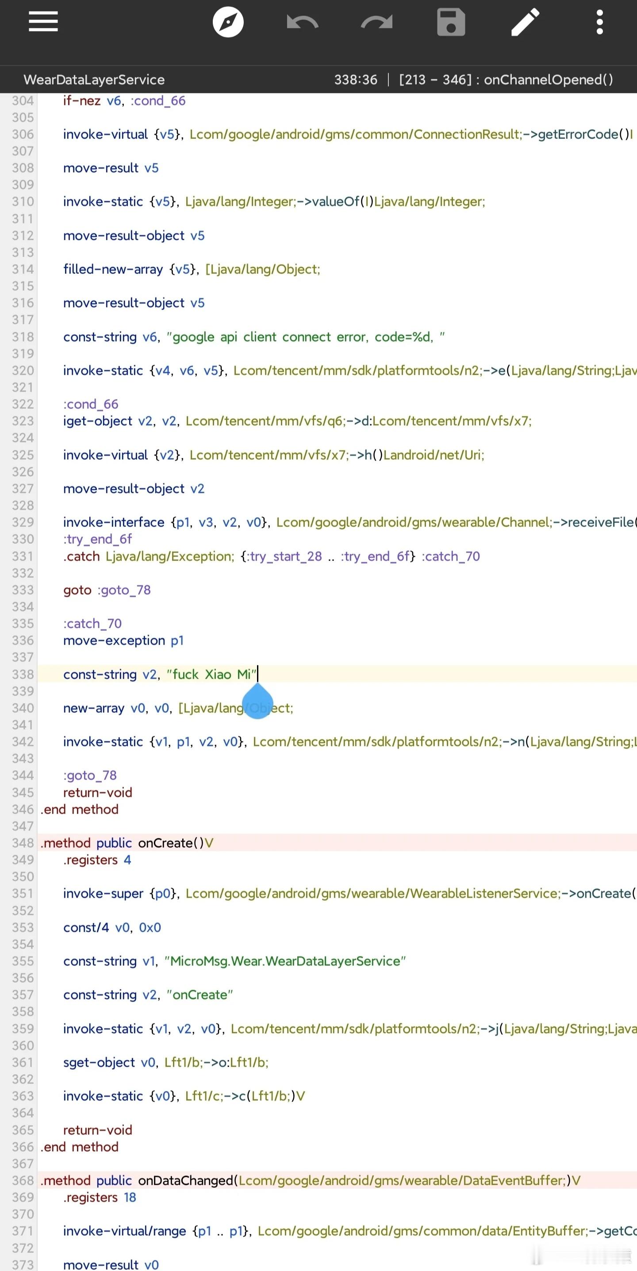
Task: Tap the ':try_end_6f' label
Action: click(x=98, y=539)
